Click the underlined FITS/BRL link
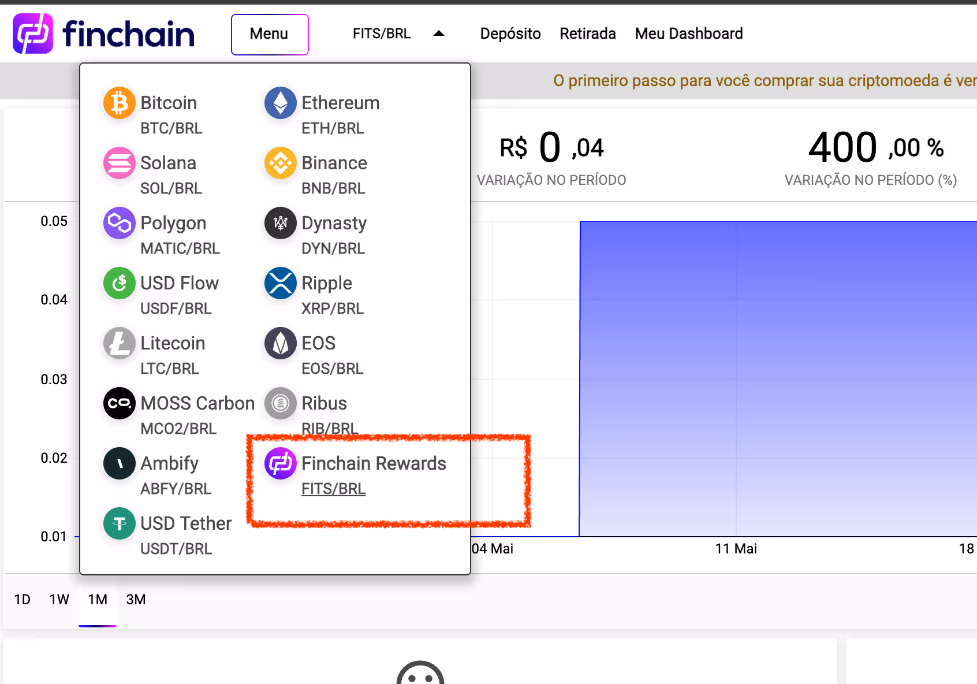Image resolution: width=977 pixels, height=684 pixels. tap(334, 489)
